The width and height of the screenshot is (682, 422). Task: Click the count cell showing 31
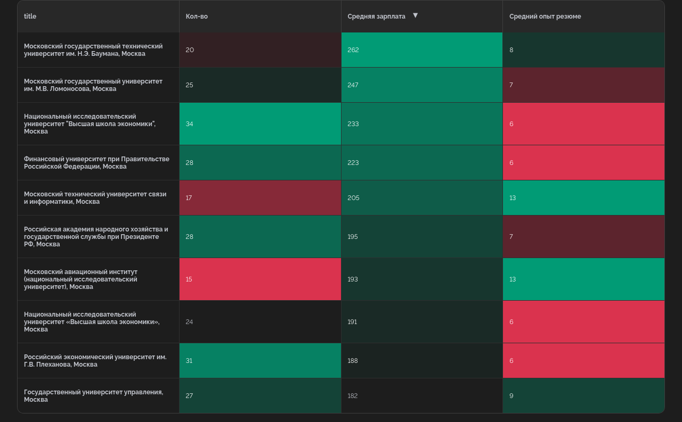[260, 361]
